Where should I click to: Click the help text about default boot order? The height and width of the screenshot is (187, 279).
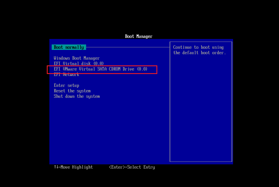199,50
